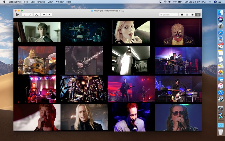Open the Browse menu
The height and width of the screenshot is (141, 225).
click(41, 2)
